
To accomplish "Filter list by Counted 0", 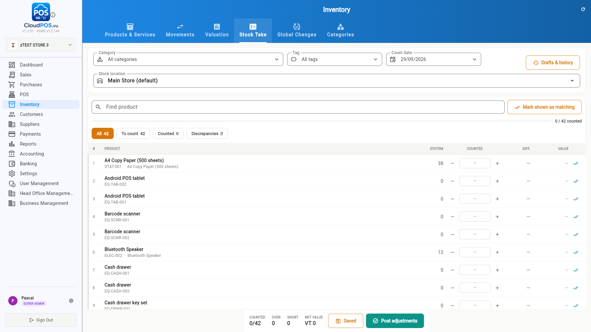I will 168,133.
